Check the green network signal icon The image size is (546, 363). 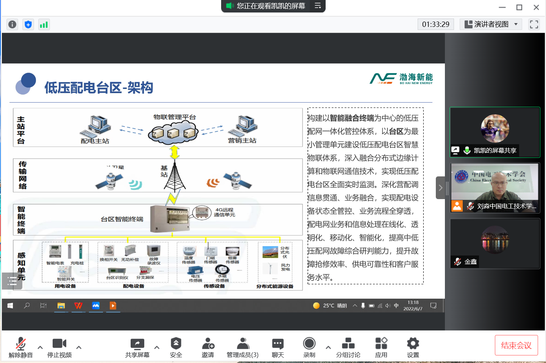(44, 25)
